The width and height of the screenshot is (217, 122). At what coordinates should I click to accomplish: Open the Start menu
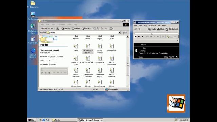[32, 120]
